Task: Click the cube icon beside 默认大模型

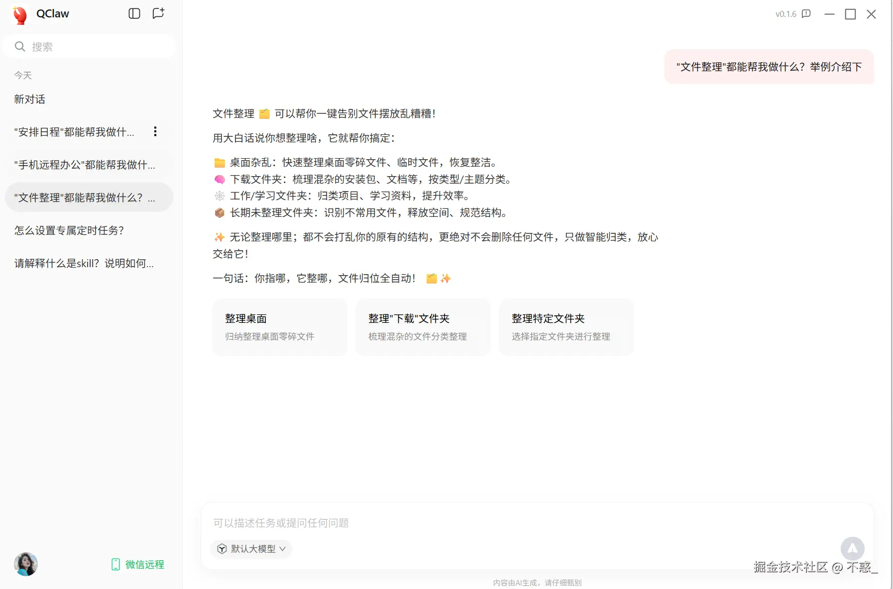Action: [x=222, y=549]
